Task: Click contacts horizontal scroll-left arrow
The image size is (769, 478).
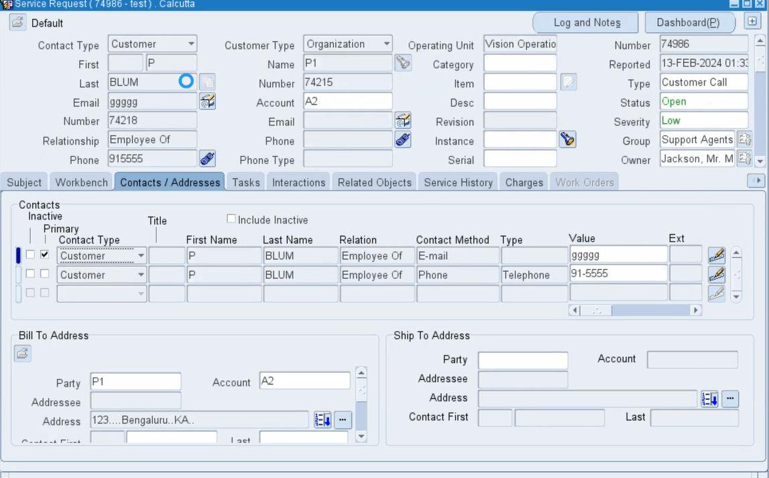Action: [575, 310]
